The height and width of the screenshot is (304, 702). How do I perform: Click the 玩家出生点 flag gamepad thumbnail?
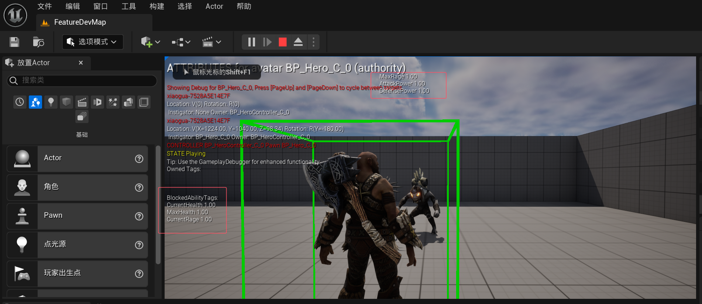(x=22, y=273)
